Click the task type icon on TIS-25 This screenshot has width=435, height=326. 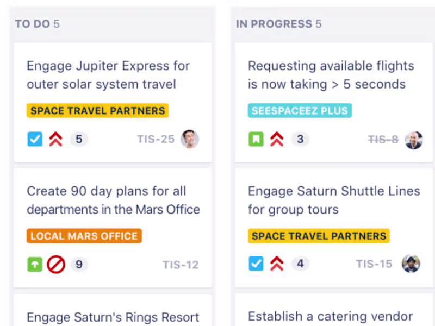click(35, 140)
